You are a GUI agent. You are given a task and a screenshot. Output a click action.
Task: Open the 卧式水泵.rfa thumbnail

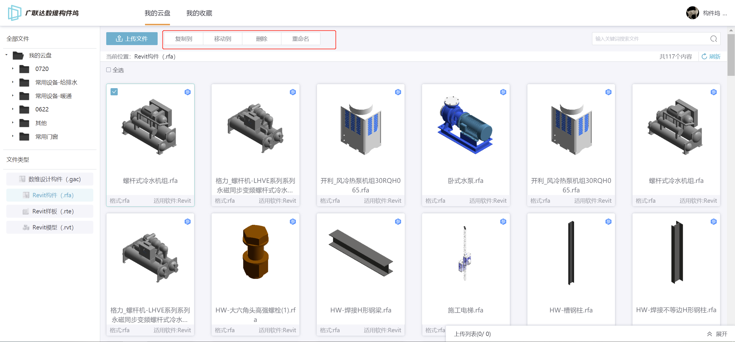[465, 125]
